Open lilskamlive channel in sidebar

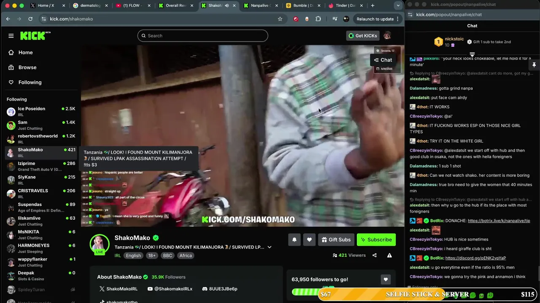[40, 221]
